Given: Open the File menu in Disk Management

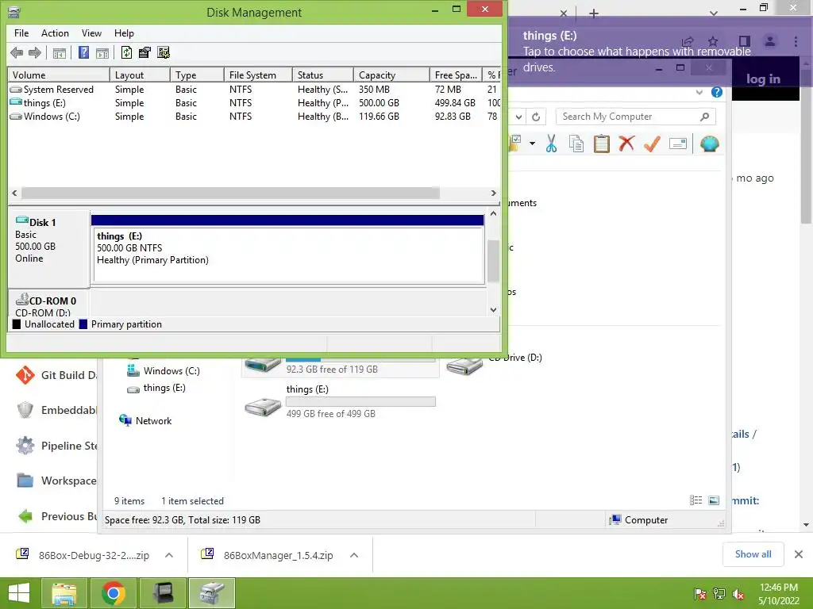Looking at the screenshot, I should (x=21, y=33).
